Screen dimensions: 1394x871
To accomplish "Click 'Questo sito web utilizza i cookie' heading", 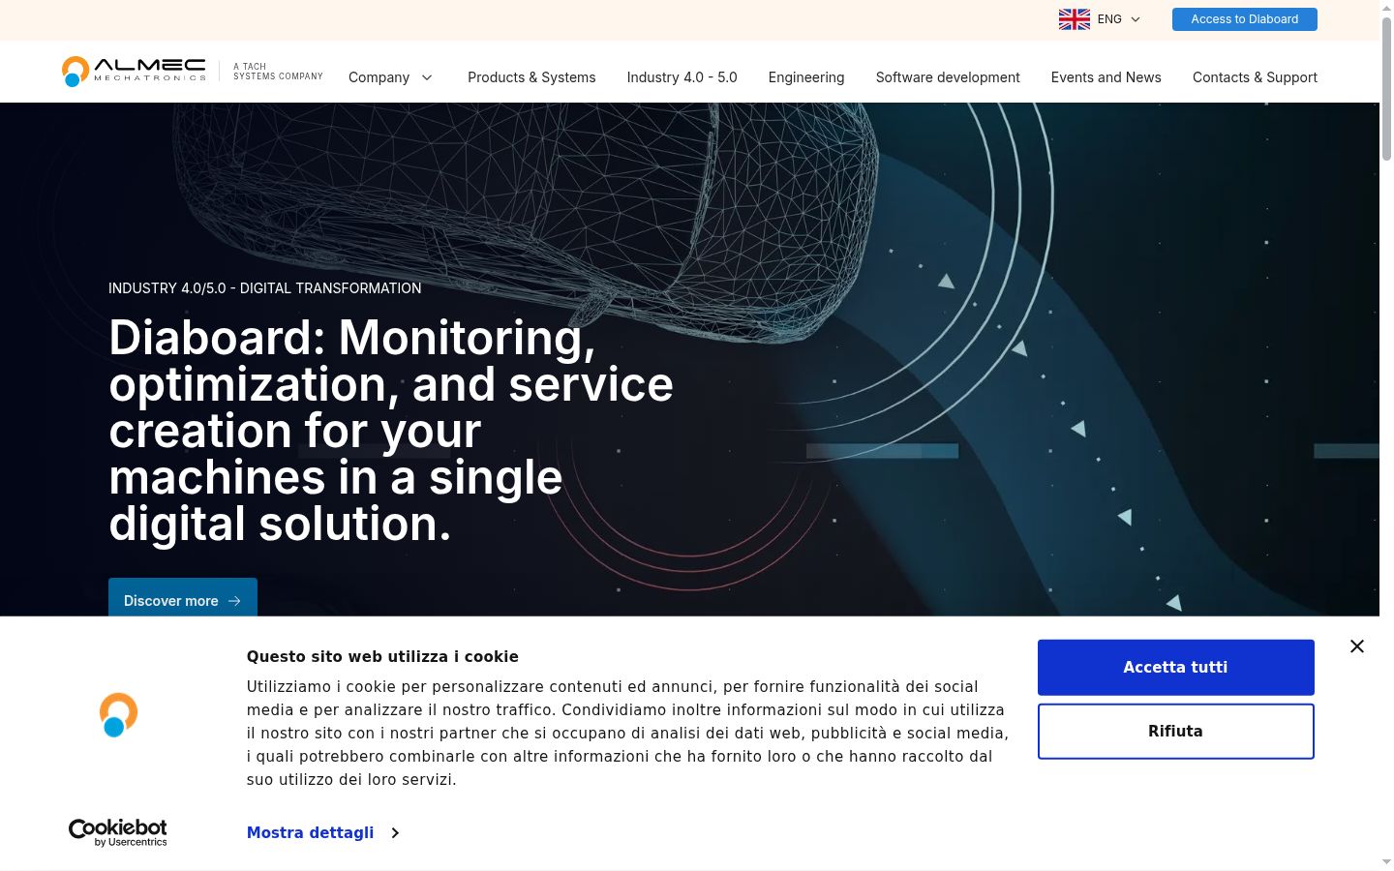I will 382,656.
